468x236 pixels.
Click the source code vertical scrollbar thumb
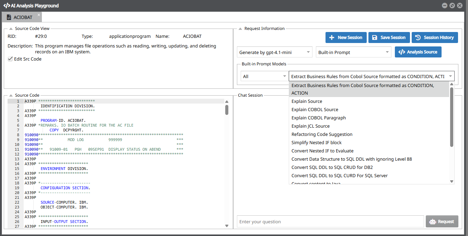[x=227, y=110]
